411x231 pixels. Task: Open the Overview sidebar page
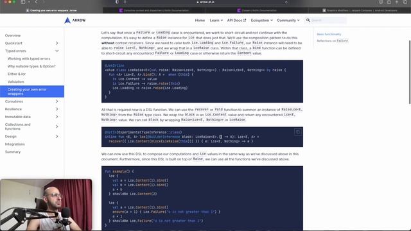pos(13,35)
